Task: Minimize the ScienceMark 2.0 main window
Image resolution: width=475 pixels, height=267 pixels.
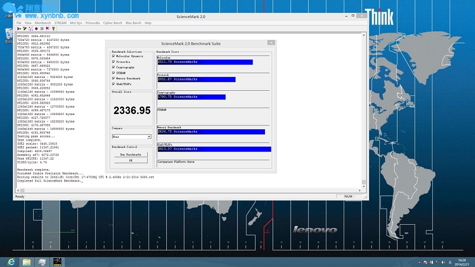Action: click(346, 16)
